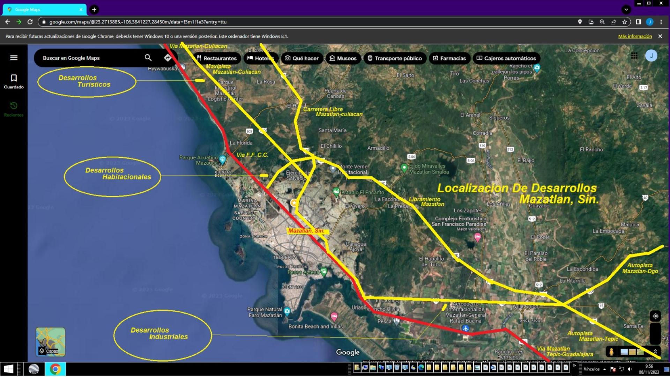Click the Parque Natural Faro Mazatlán pin
Screen dimensions: 670x377
point(287,311)
